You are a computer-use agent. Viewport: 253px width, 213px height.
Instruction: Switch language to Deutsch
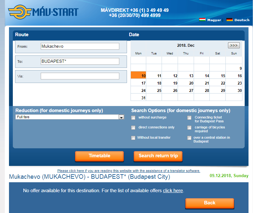pos(242,20)
